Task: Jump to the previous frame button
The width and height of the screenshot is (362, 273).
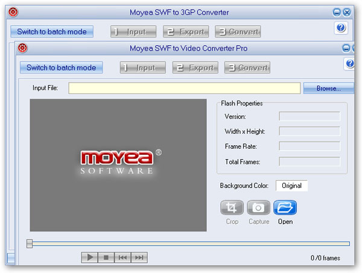Action: pos(122,257)
